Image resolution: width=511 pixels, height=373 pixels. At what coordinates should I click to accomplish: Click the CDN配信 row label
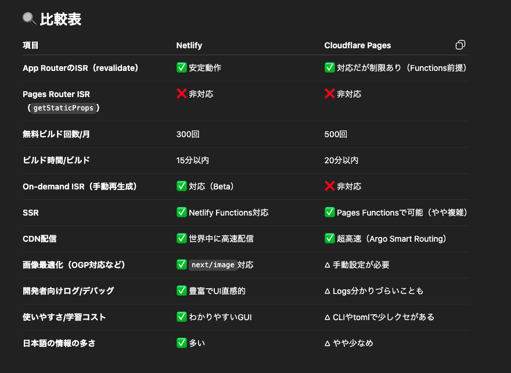click(39, 239)
